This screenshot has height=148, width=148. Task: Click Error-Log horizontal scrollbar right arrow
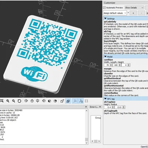pos(99,141)
